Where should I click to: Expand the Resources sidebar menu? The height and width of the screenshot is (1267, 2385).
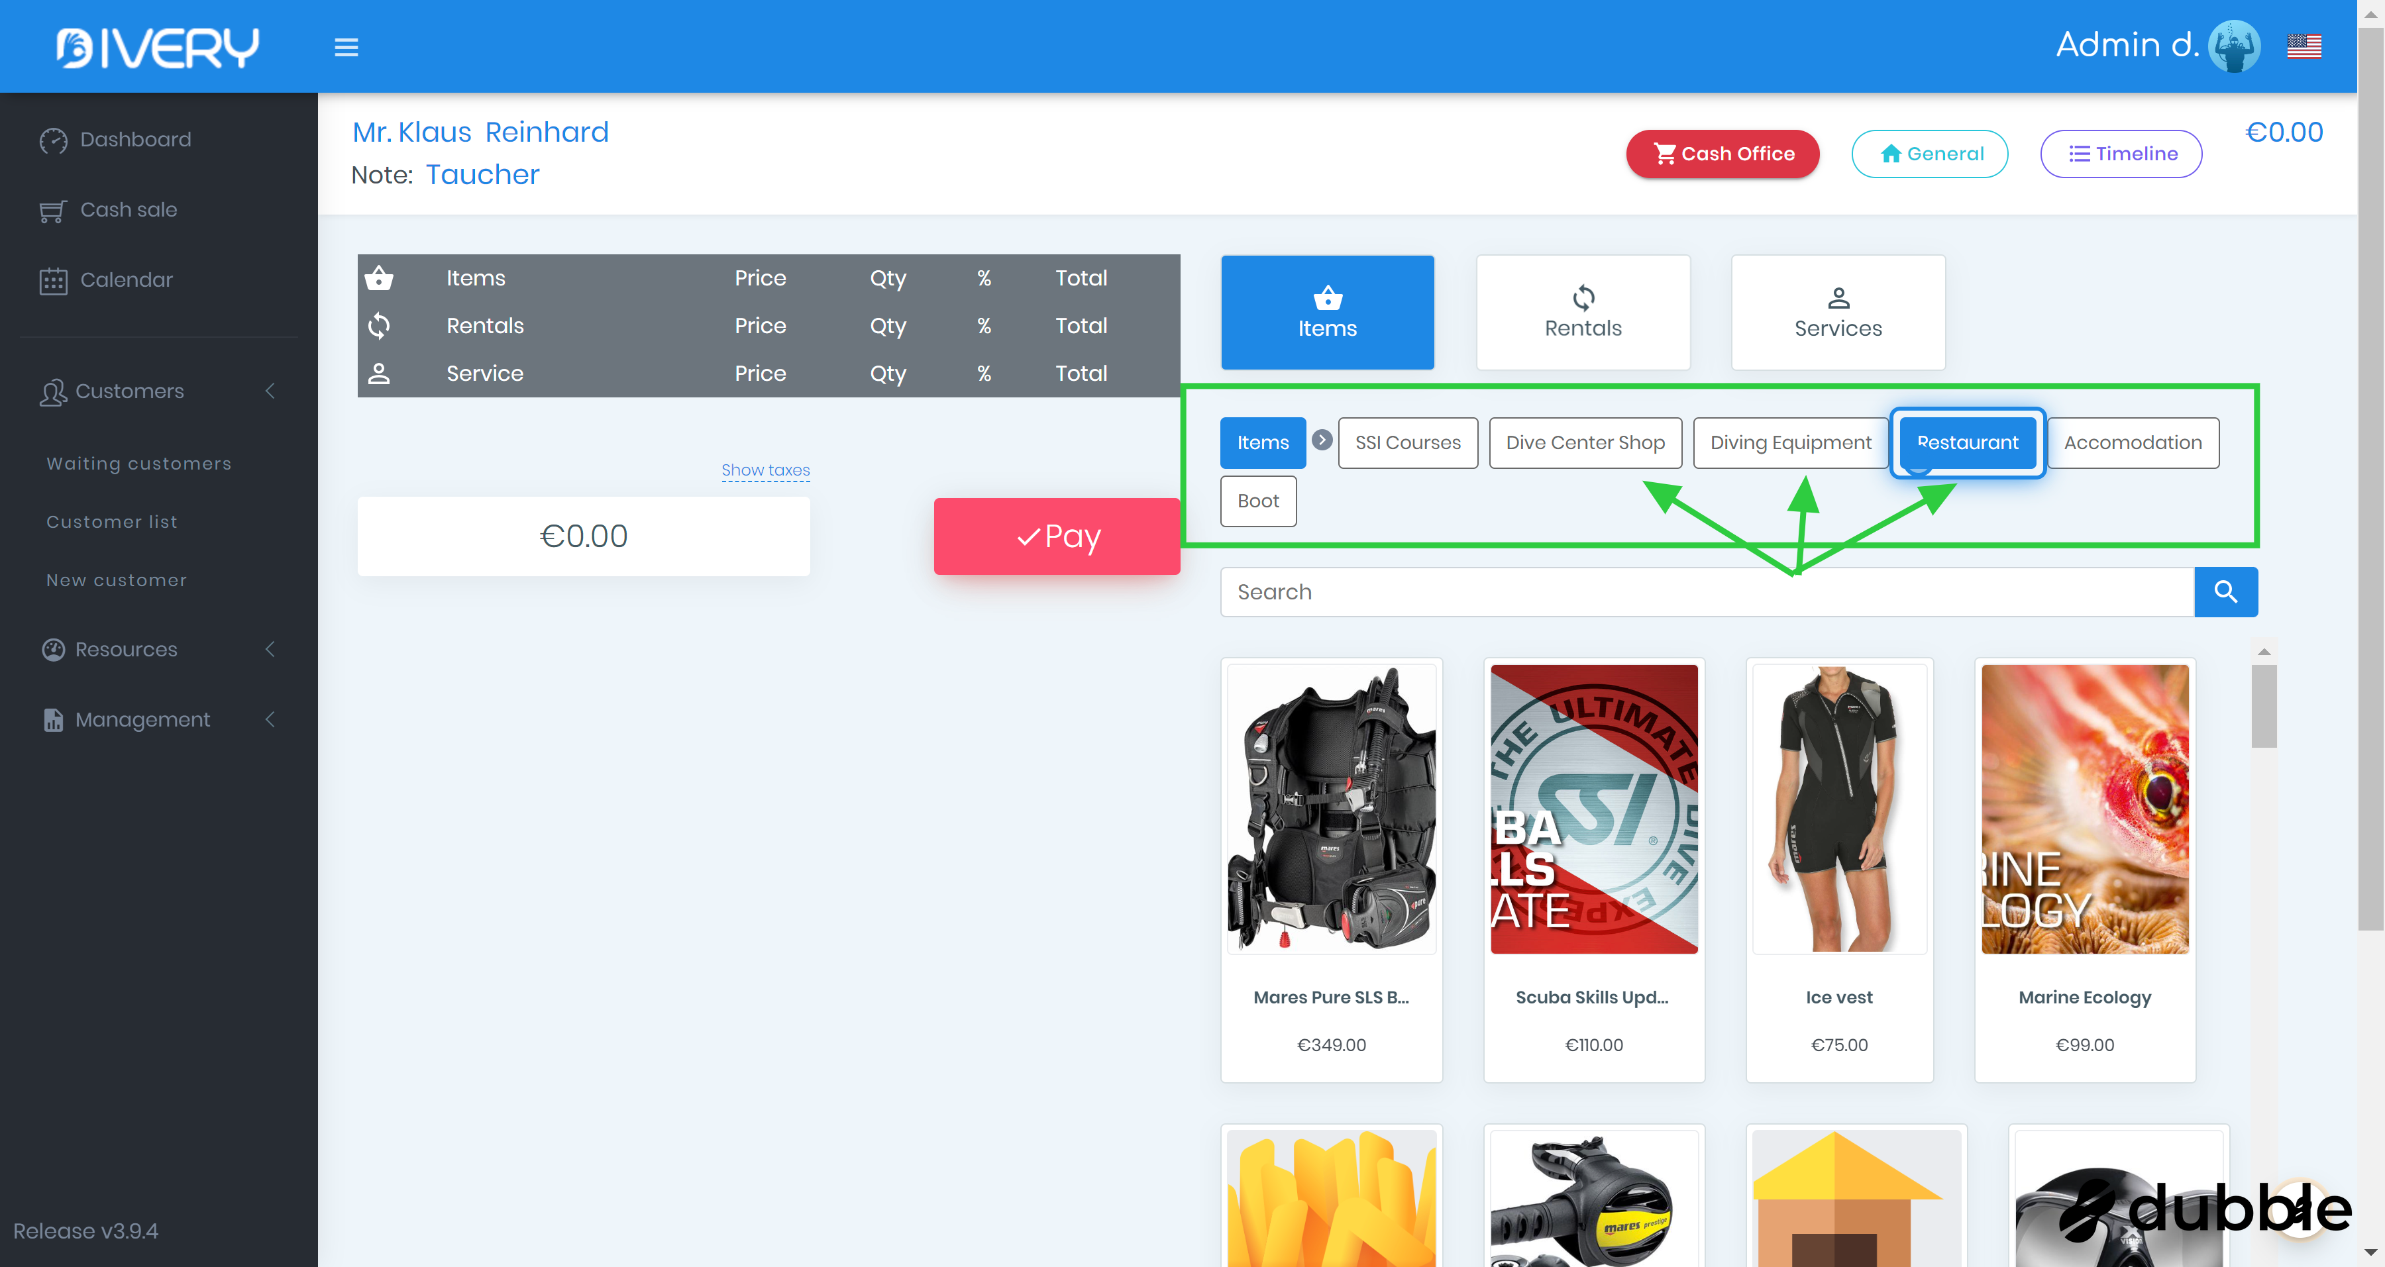pos(126,650)
